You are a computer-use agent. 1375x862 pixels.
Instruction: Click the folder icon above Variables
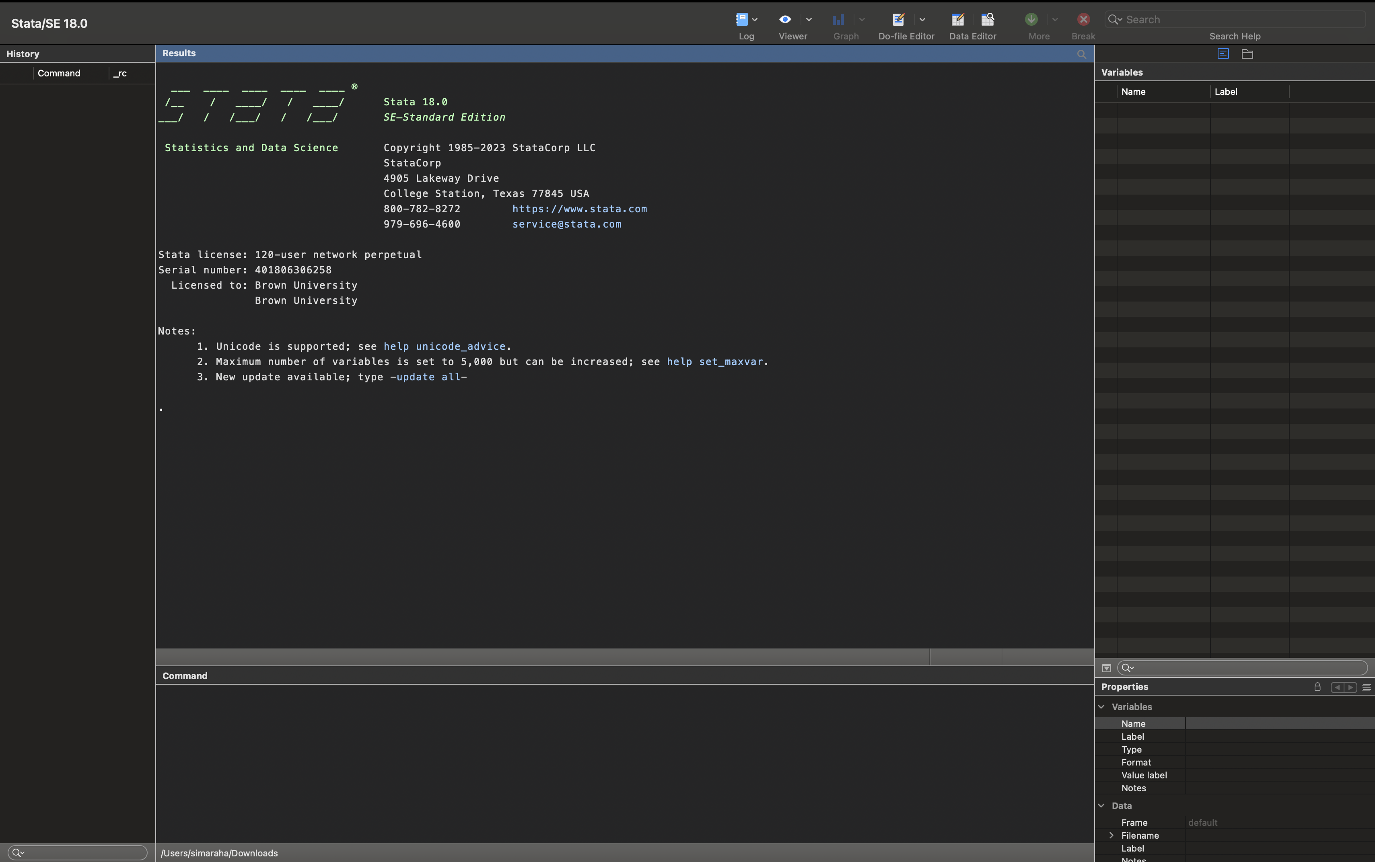(x=1247, y=53)
